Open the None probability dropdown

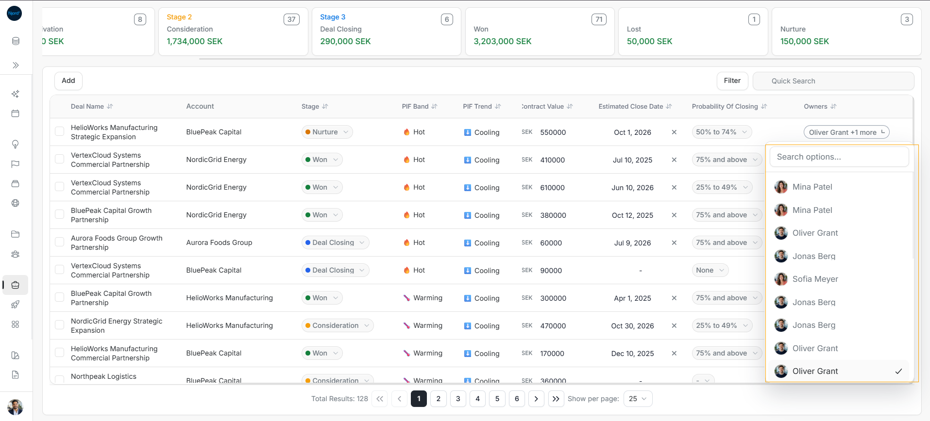(710, 270)
